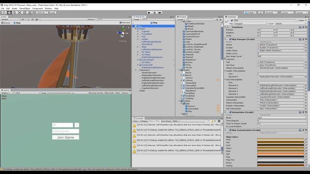Open the Layer dropdown in Inspector
The height and width of the screenshot is (174, 310).
[x=291, y=24]
